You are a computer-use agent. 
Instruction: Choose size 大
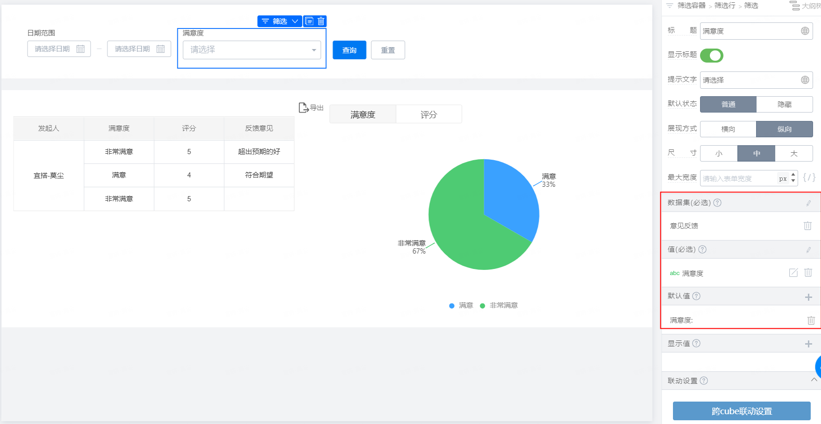(x=794, y=153)
